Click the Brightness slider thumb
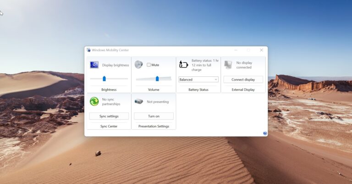The width and height of the screenshot is (352, 184). 104,78
